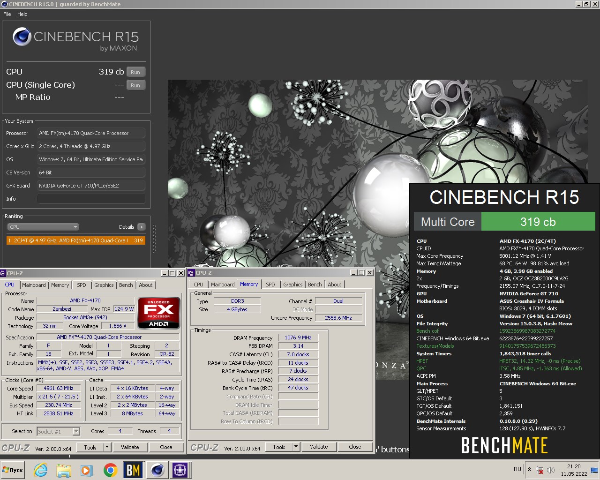The height and width of the screenshot is (480, 600).
Task: Switch to Memory tab in left CPU-Z
Action: [60, 285]
